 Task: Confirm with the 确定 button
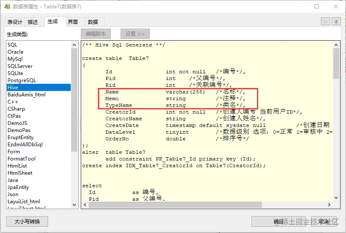point(279,222)
